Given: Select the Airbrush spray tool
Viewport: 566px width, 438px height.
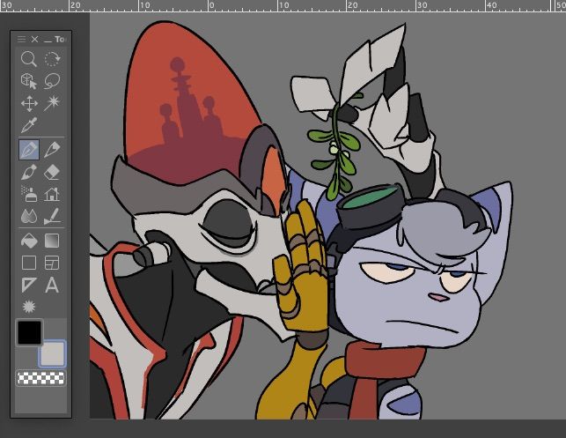Looking at the screenshot, I should (x=29, y=195).
